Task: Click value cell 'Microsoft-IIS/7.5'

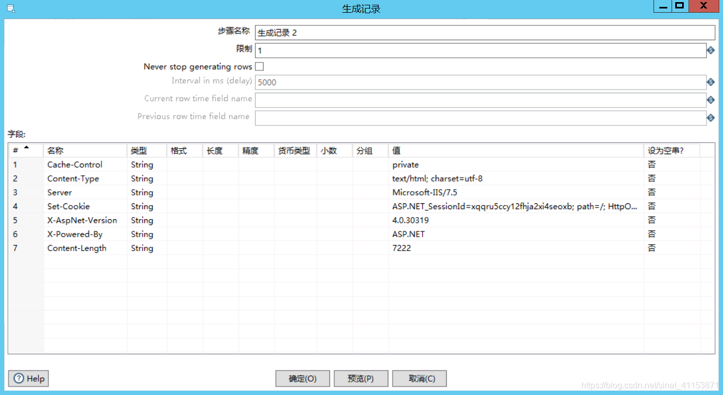Action: click(516, 192)
